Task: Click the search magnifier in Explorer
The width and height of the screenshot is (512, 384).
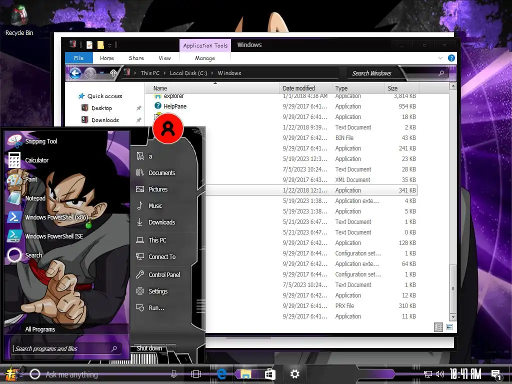Action: point(441,73)
